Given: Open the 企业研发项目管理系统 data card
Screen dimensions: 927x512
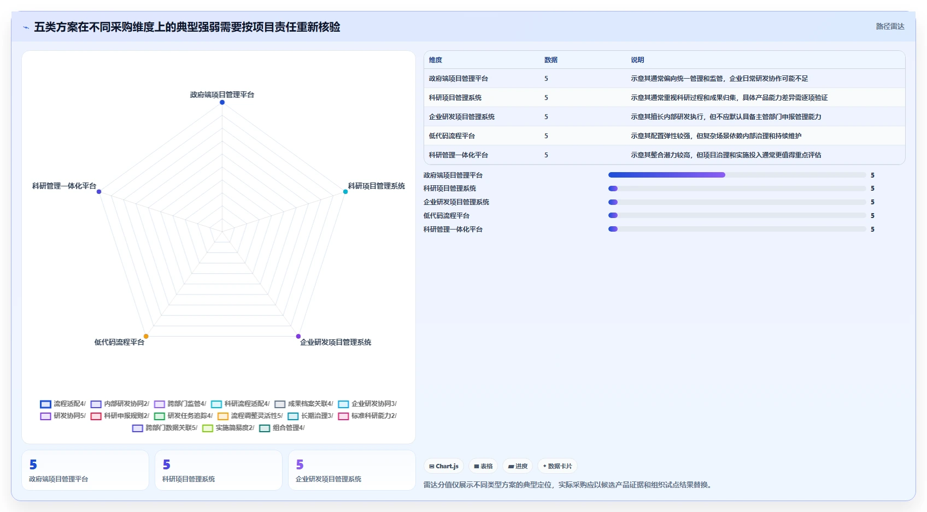Looking at the screenshot, I should point(352,470).
